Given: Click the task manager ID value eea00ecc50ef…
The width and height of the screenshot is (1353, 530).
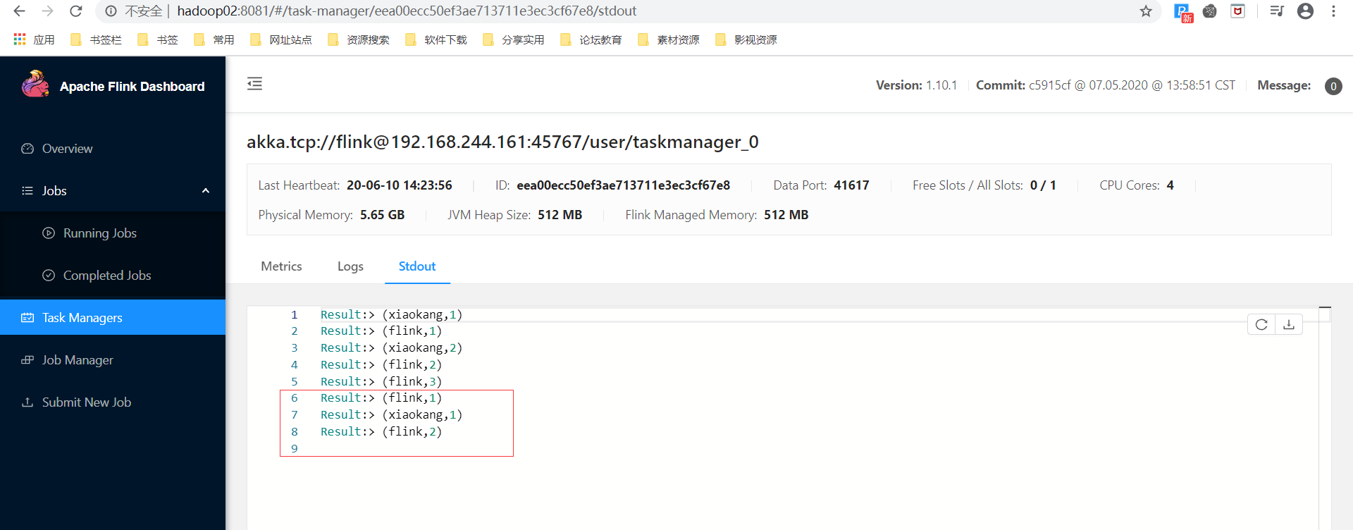Looking at the screenshot, I should coord(623,185).
